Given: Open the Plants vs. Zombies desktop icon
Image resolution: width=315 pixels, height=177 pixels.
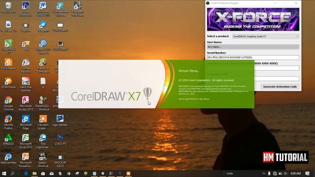Looking at the screenshot, I should click(x=43, y=66).
